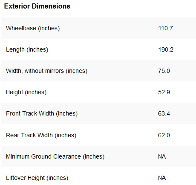Click the width value 75.0
196x185 pixels.
pos(164,71)
